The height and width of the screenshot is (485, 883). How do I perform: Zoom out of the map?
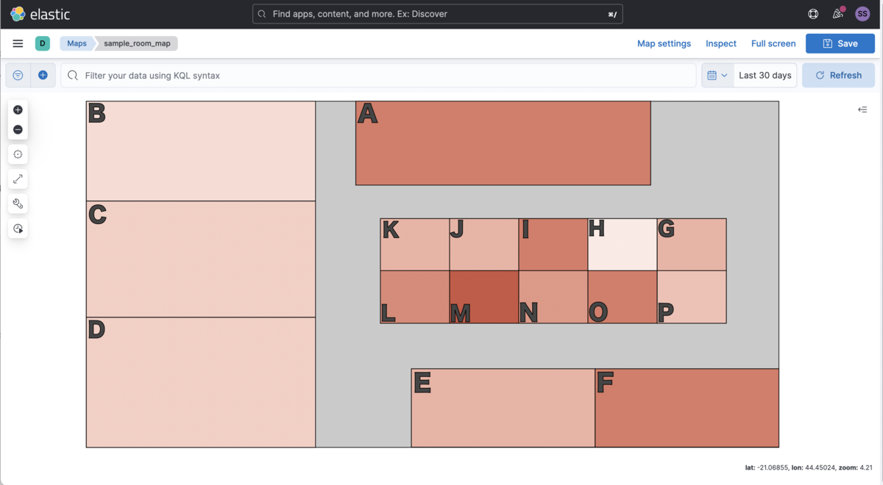click(18, 130)
